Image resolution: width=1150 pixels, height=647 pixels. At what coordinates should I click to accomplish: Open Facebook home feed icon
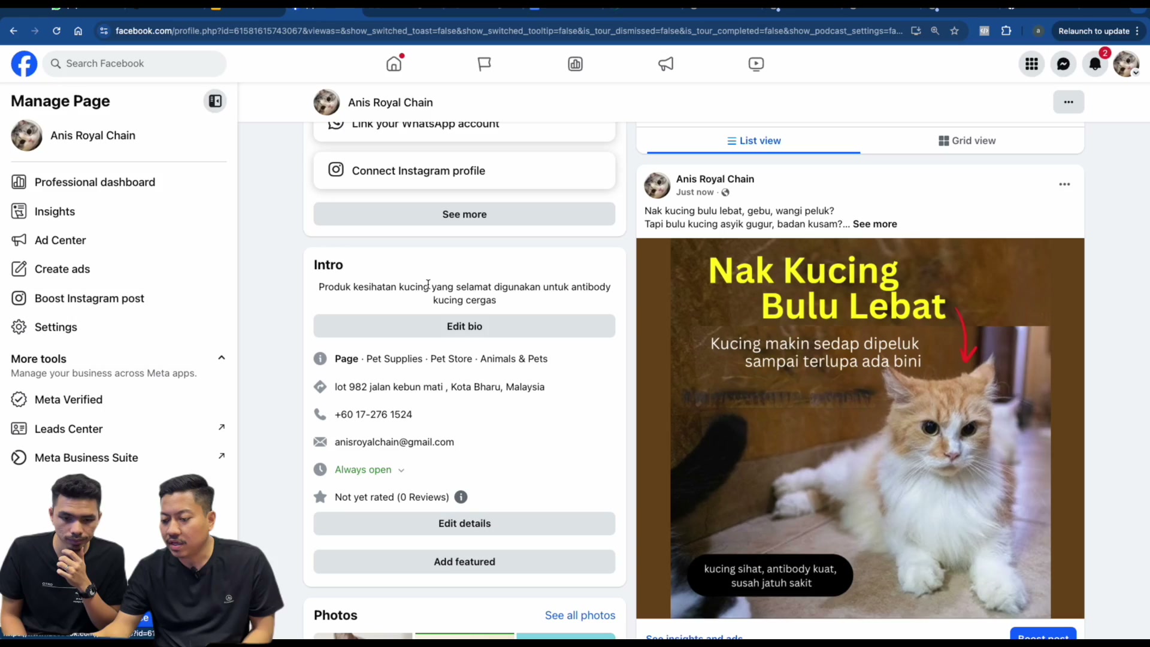(394, 64)
